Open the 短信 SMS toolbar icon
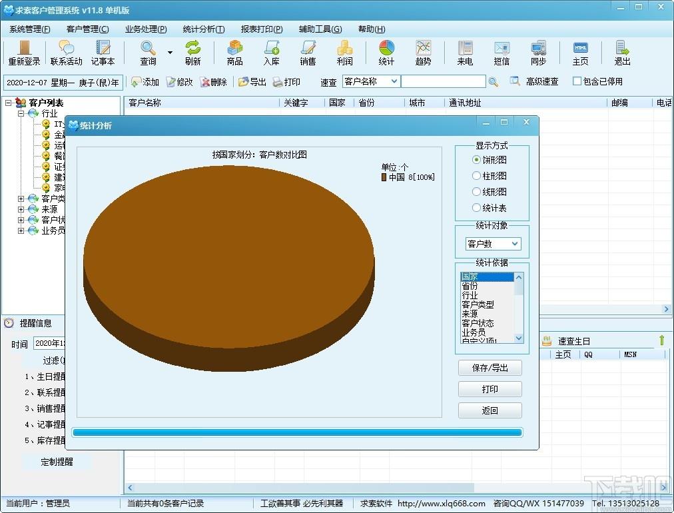 [502, 53]
